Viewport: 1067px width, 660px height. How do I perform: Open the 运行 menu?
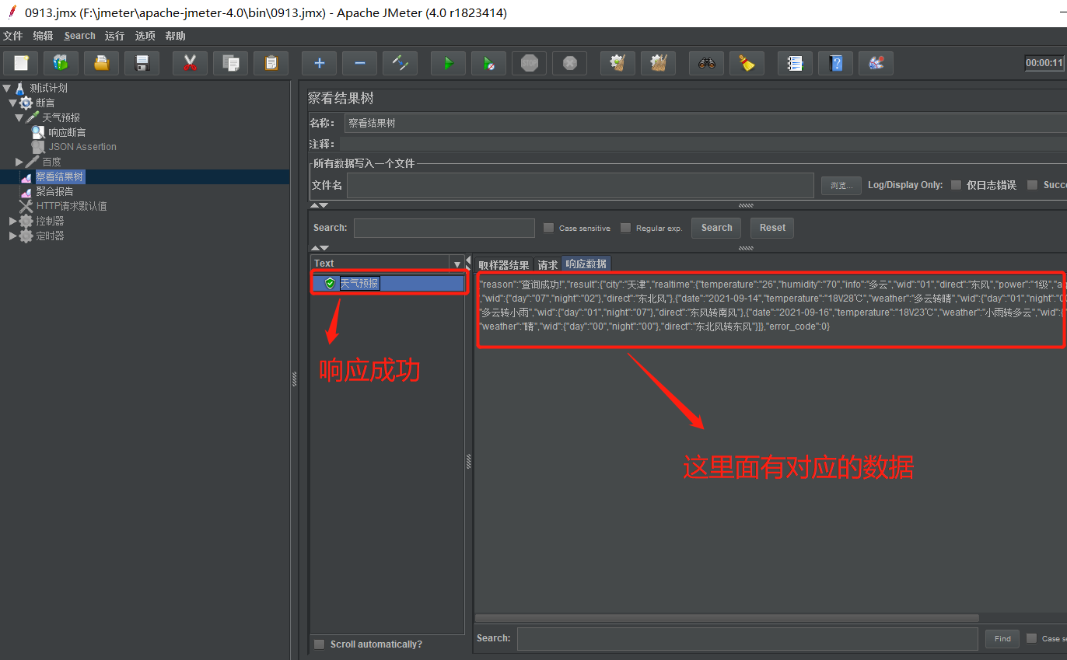(114, 36)
